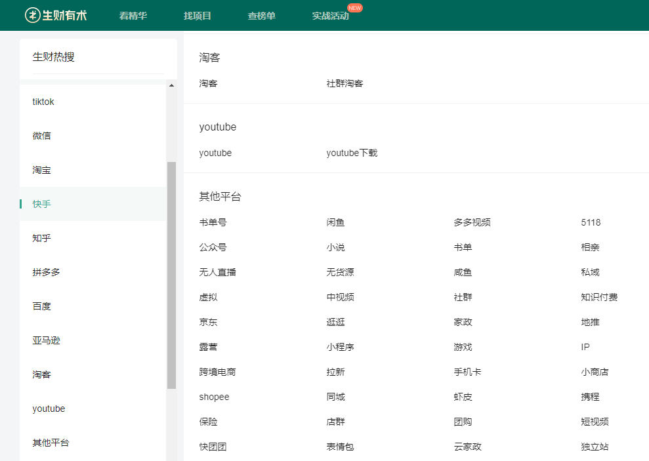Click the 团购 keyword

[x=463, y=422]
